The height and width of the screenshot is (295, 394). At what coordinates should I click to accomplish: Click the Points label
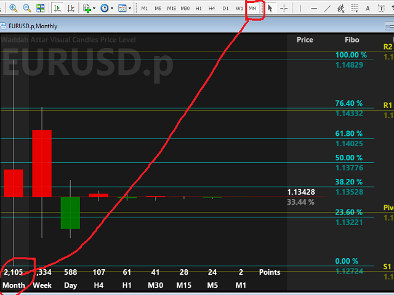[x=270, y=272]
